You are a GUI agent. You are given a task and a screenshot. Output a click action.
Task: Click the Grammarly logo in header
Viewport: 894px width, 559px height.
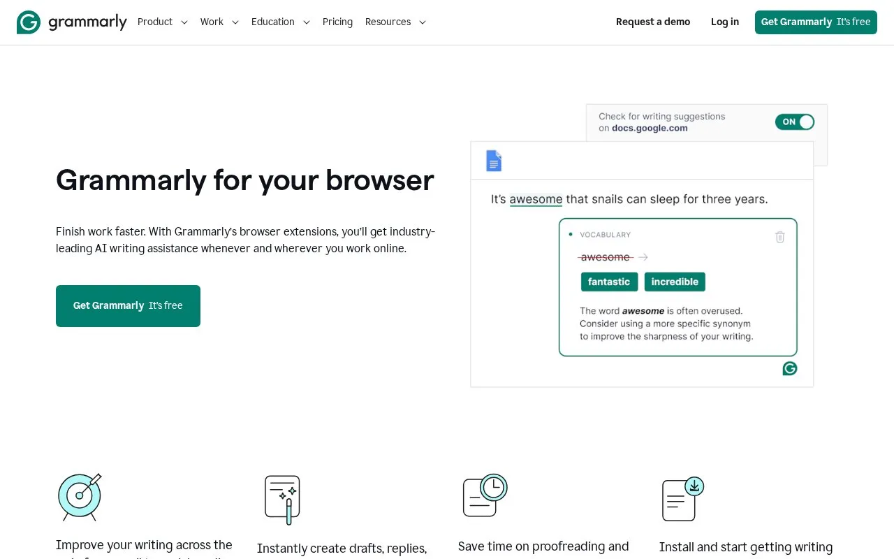tap(72, 22)
